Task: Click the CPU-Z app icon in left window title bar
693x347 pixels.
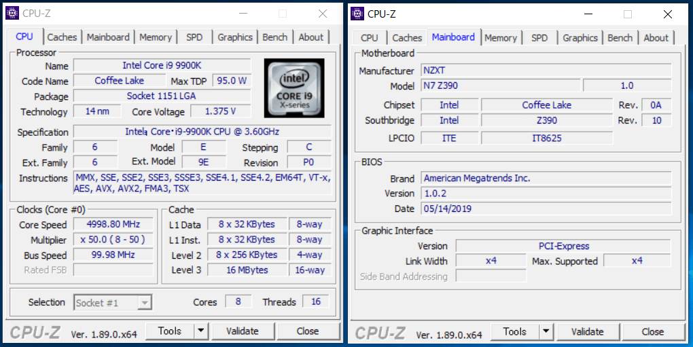Action: pyautogui.click(x=12, y=14)
